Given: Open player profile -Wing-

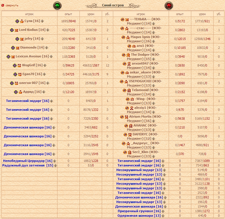Looking at the screenshot, I should [x=140, y=99].
